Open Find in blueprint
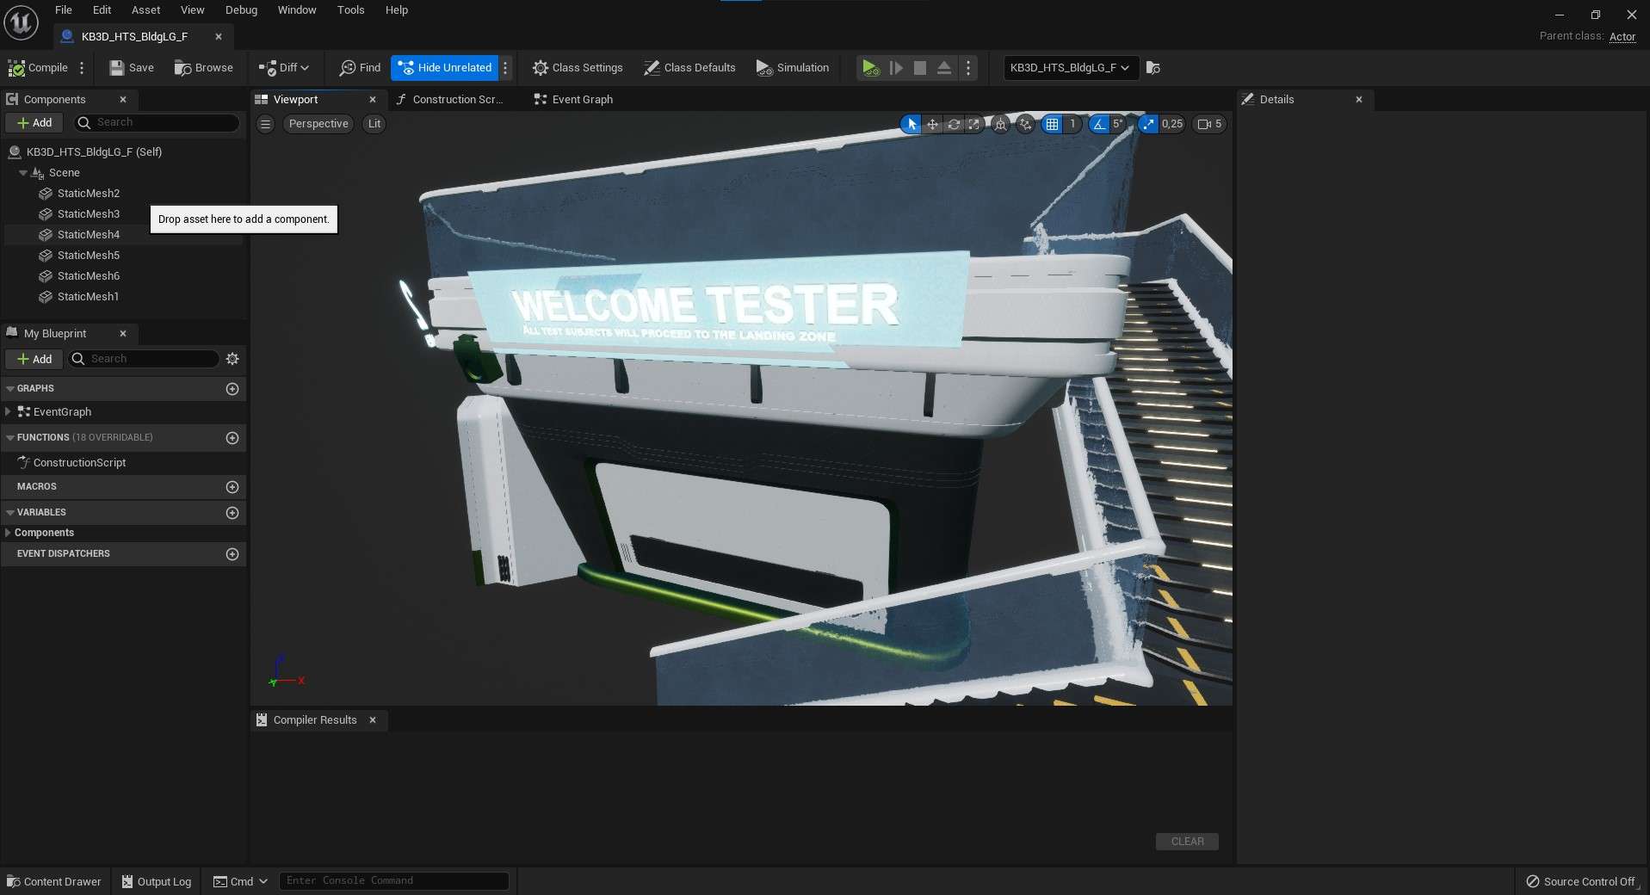 (360, 68)
